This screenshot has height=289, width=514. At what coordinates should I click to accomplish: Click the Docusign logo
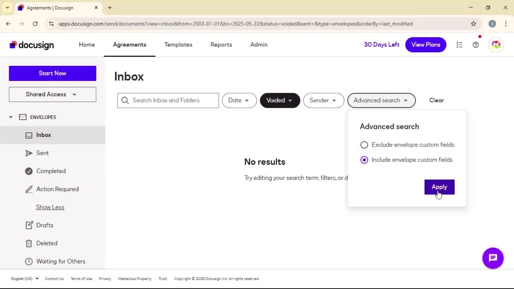pos(32,45)
